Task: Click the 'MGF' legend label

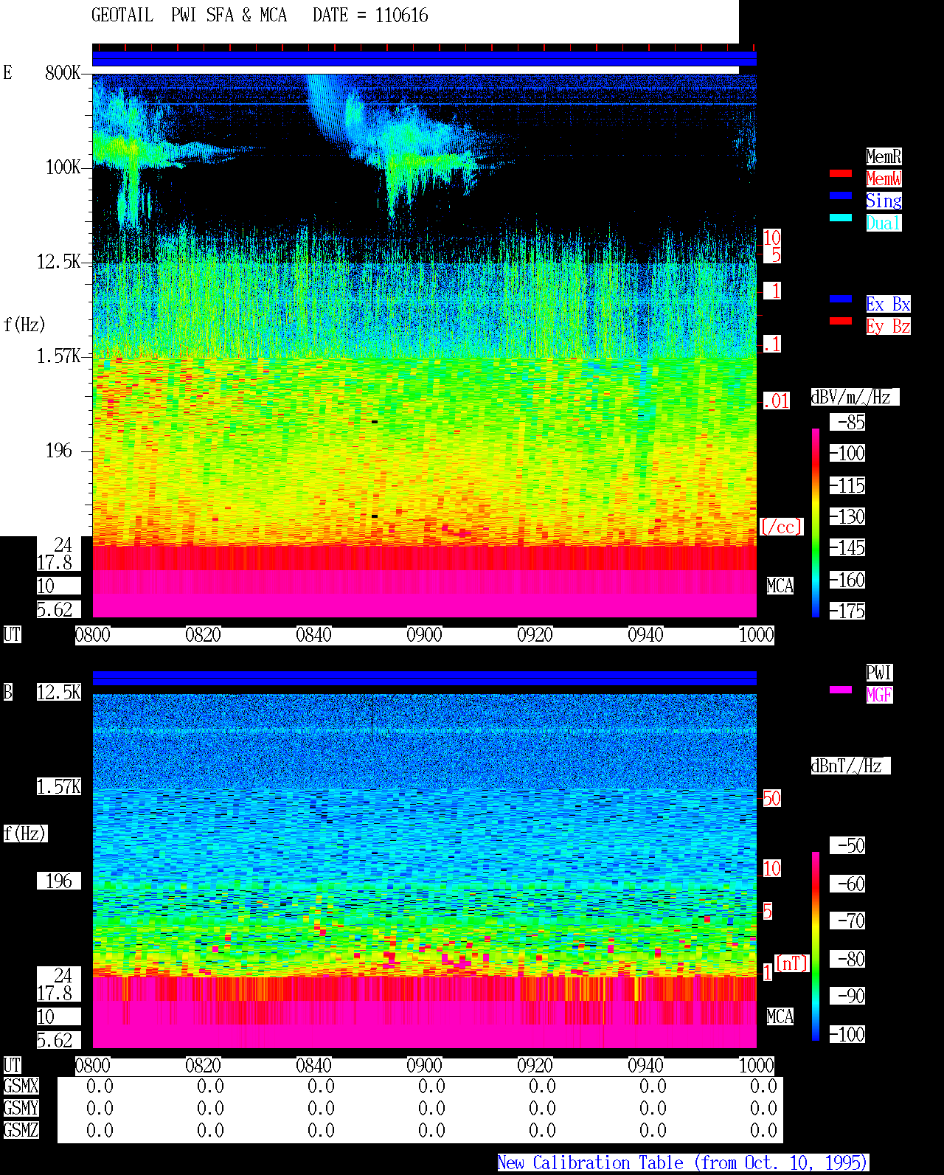Action: pos(879,695)
